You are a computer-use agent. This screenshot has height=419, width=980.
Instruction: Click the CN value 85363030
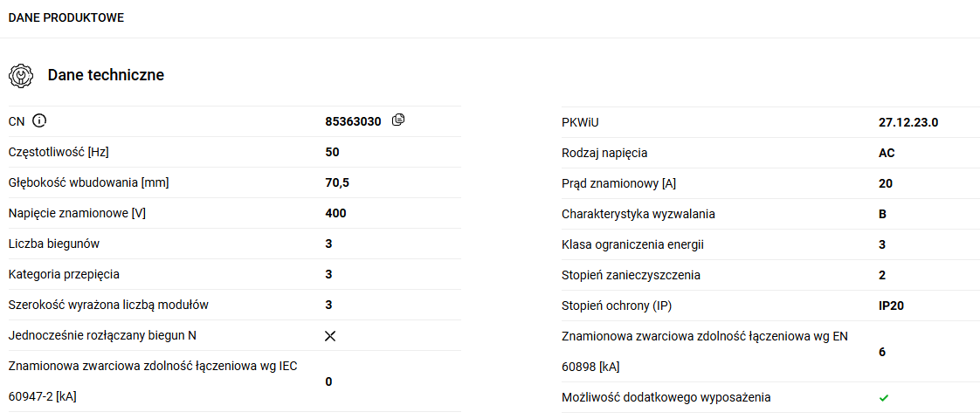pos(353,122)
